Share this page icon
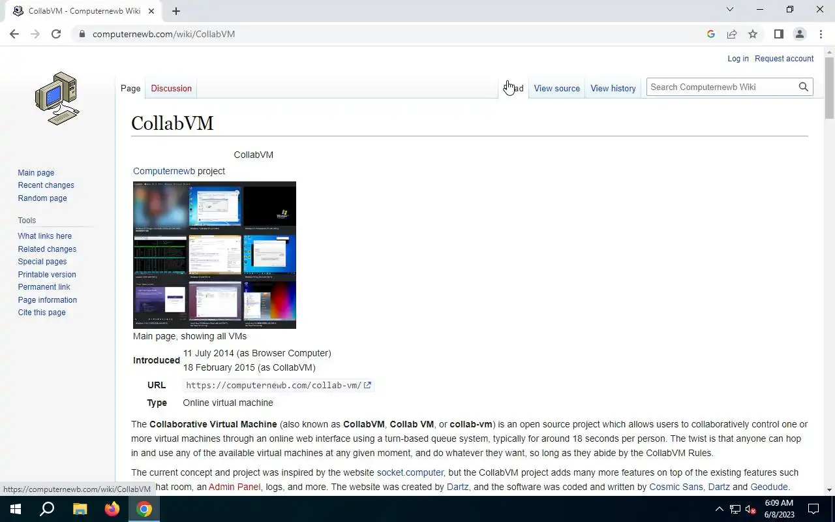The height and width of the screenshot is (522, 835). (x=732, y=34)
